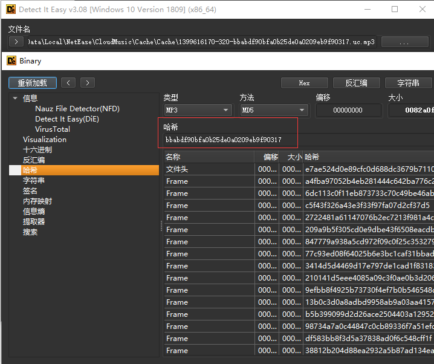Select 反汇编 in the sidebar tree
This screenshot has height=364, width=434.
(34, 160)
